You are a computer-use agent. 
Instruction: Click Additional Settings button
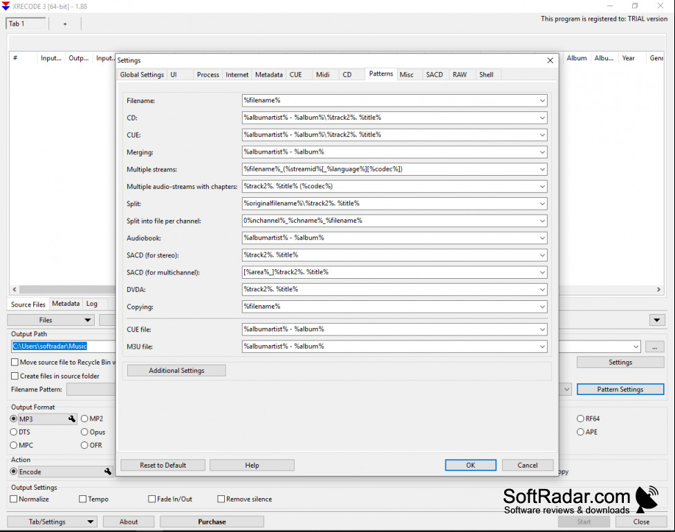click(x=176, y=370)
